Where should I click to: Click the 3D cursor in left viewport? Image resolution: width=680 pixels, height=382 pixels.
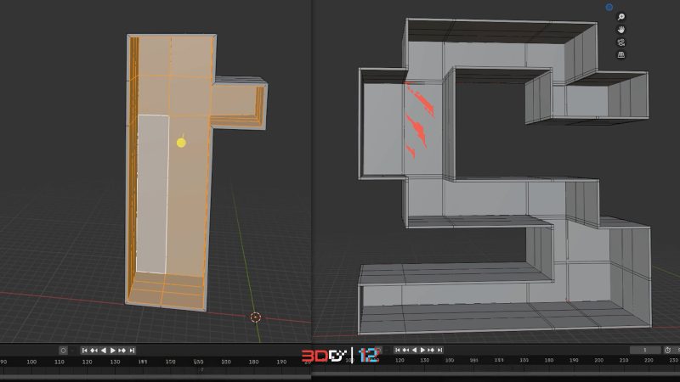click(x=256, y=317)
